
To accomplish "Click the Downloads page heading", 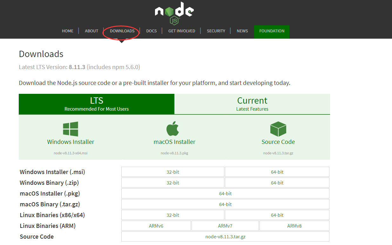I will (41, 54).
